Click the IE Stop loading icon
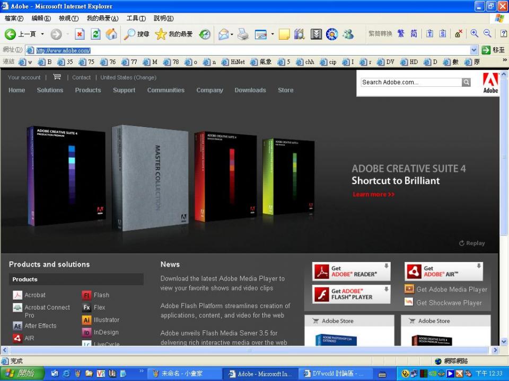The image size is (509, 381). 80,34
